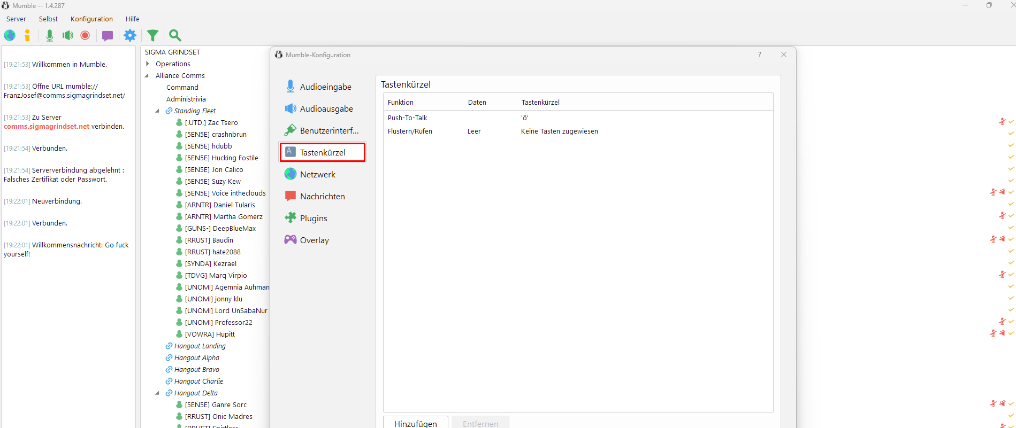Select the Administrivia channel
Screen dimensions: 1016x428
[x=186, y=99]
